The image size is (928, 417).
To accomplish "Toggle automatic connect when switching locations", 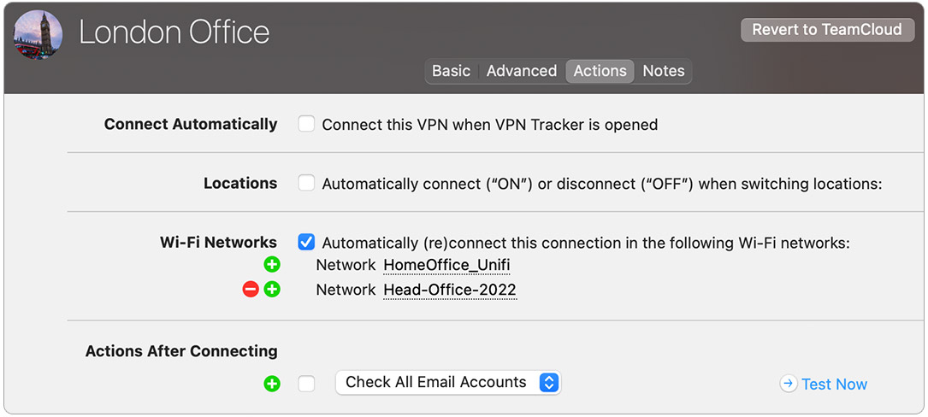I will (306, 183).
